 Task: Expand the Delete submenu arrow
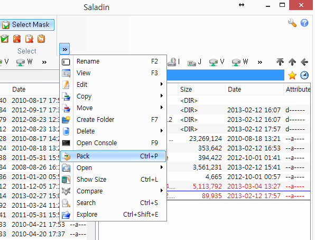click(x=162, y=131)
